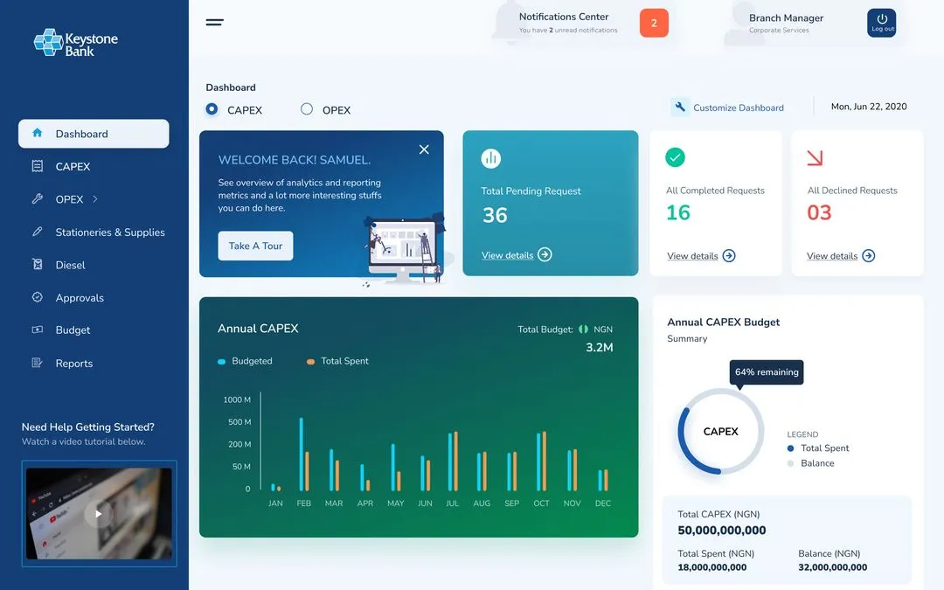Click the Nigerian flag icon beside NGN
The image size is (944, 590).
click(583, 330)
